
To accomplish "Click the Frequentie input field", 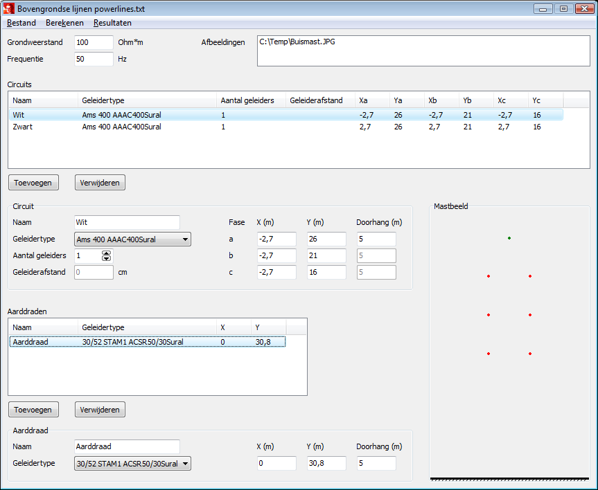I will [x=93, y=59].
